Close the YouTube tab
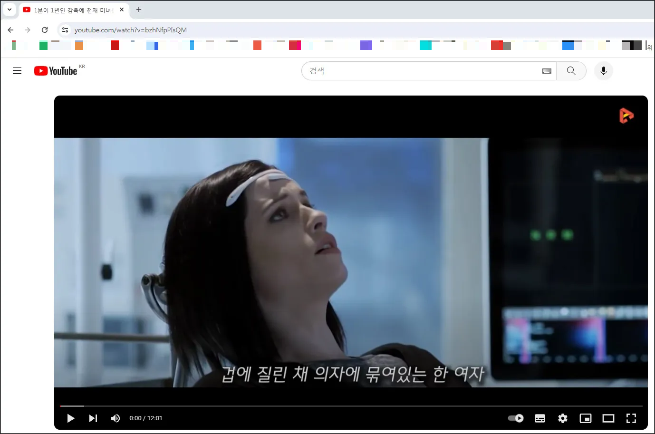This screenshot has height=434, width=655. point(122,10)
